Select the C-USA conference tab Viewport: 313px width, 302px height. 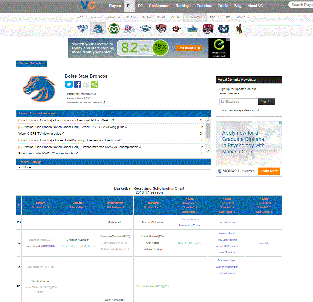click(x=175, y=17)
